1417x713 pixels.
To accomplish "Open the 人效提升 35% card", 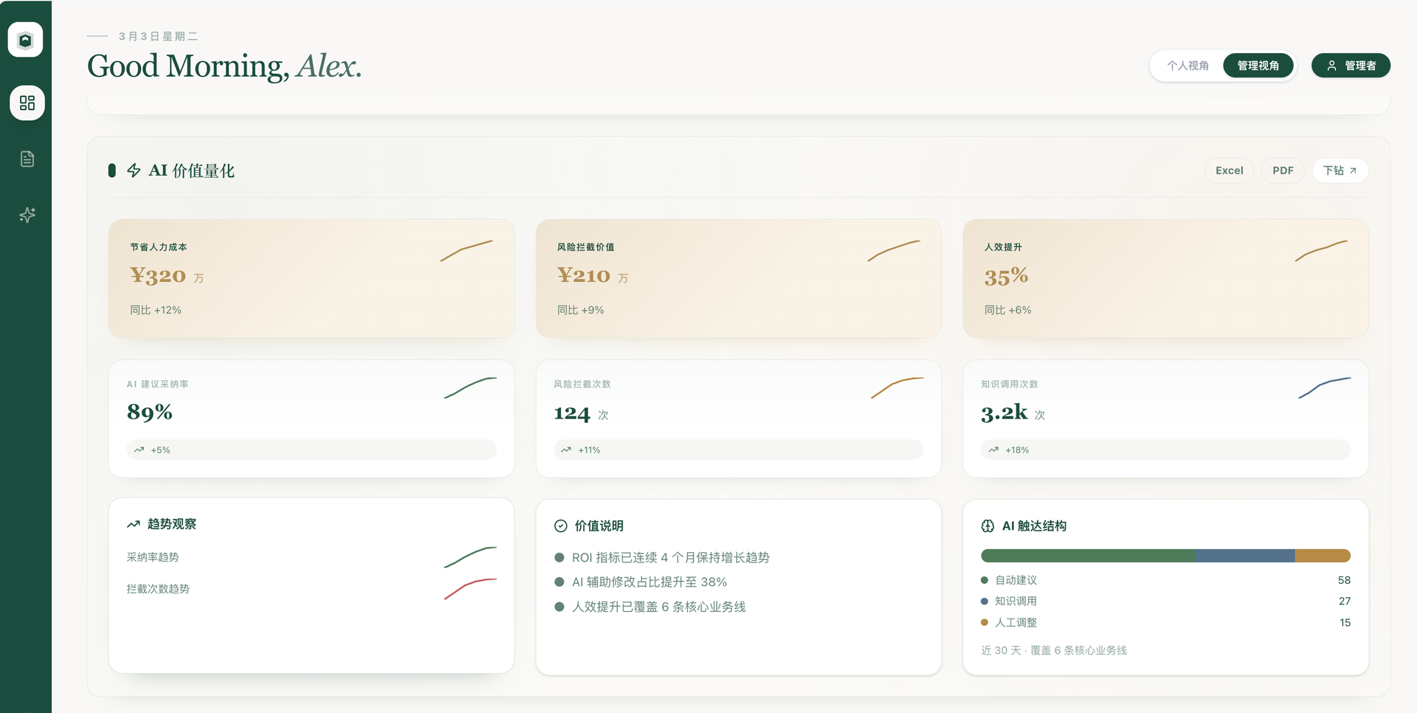I will [1165, 278].
